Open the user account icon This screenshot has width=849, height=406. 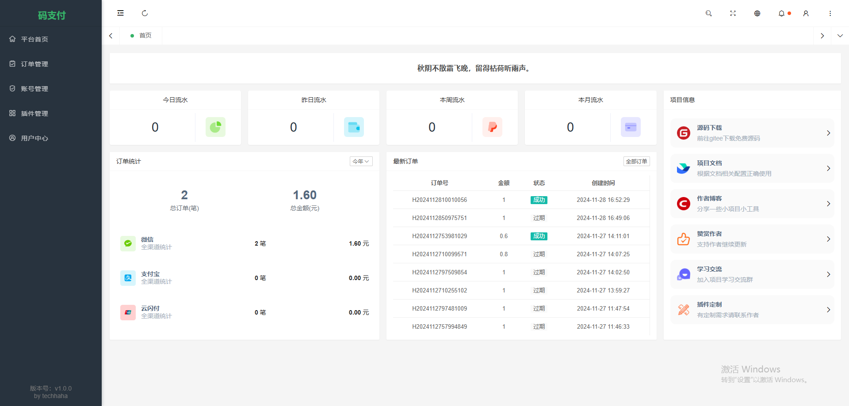point(806,13)
